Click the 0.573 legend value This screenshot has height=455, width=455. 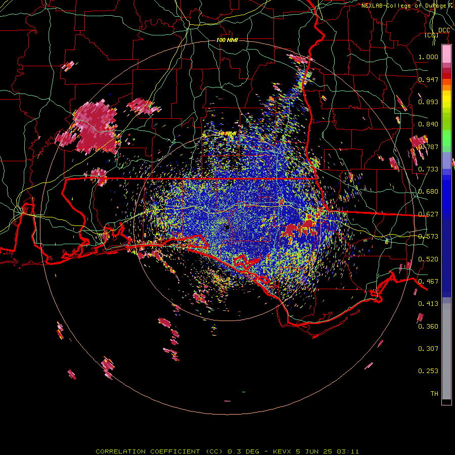428,237
